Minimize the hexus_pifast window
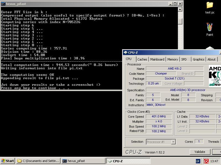Image resolution: width=221 pixels, height=165 pixels. click(x=170, y=4)
